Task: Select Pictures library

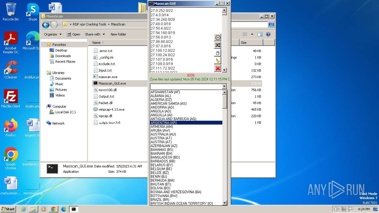Action: pos(61,90)
